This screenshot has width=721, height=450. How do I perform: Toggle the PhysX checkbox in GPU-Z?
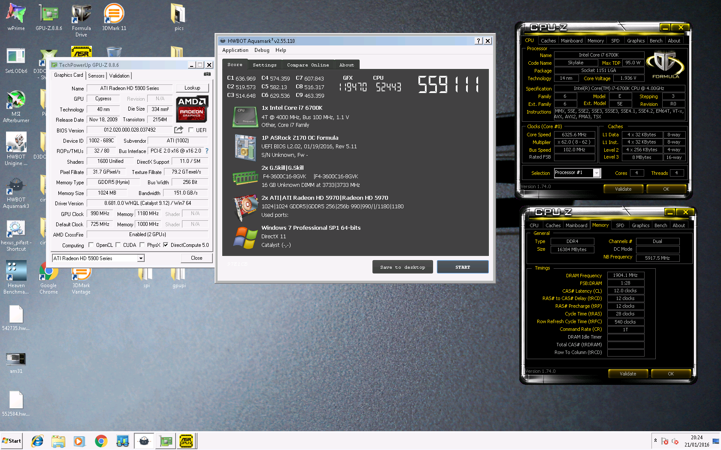click(x=142, y=245)
